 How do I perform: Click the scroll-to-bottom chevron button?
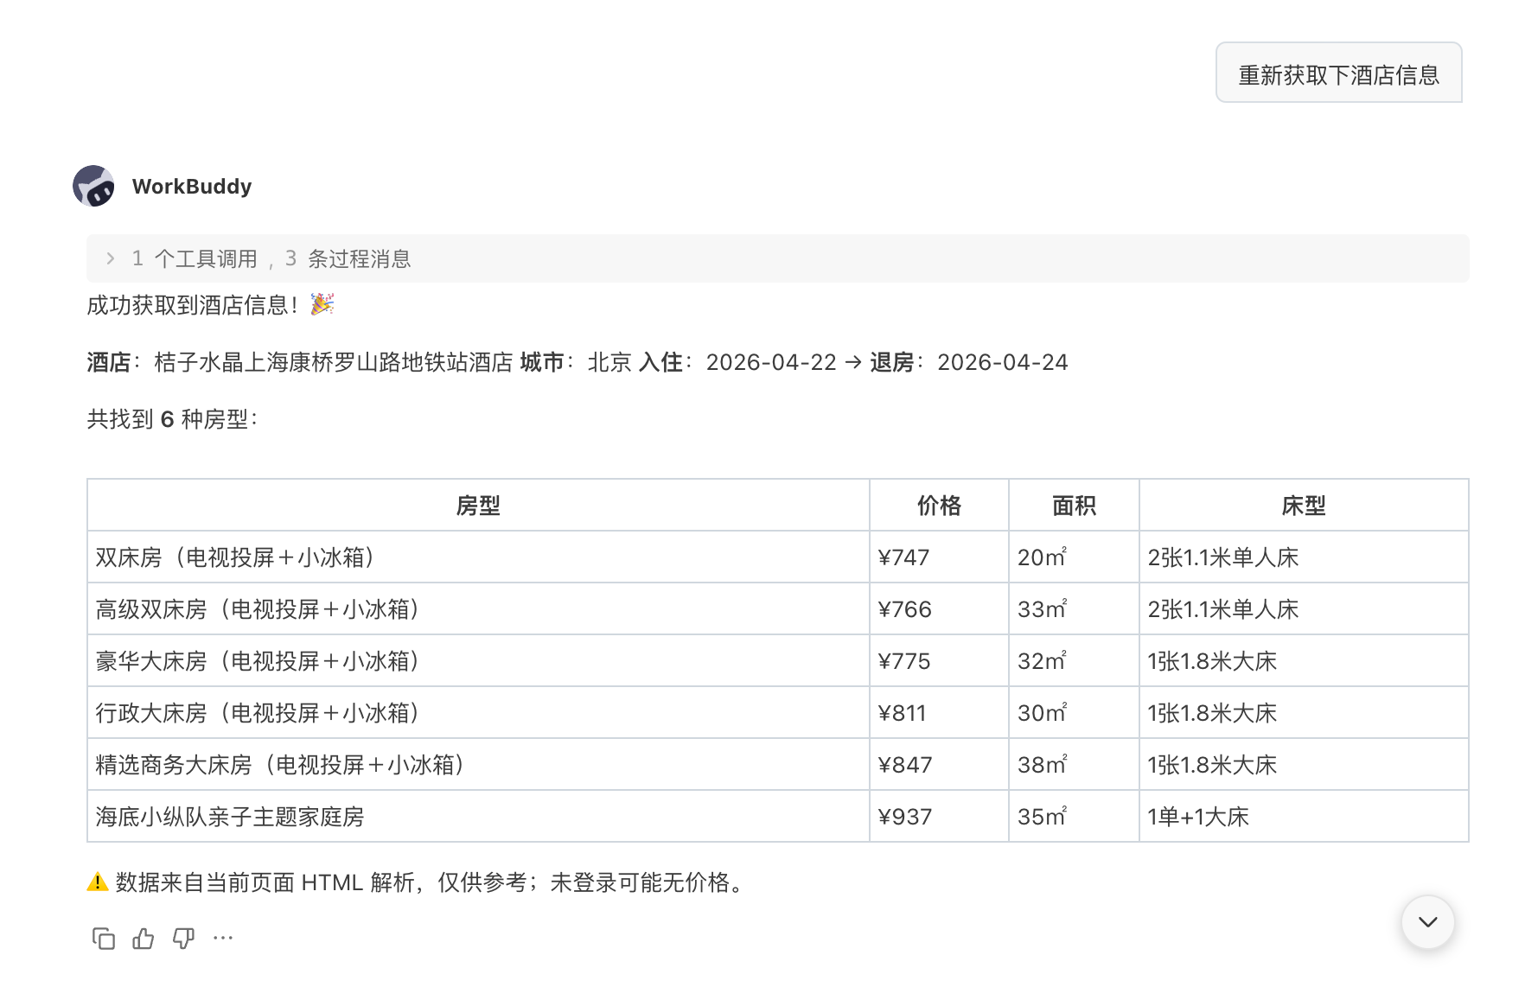click(x=1426, y=922)
